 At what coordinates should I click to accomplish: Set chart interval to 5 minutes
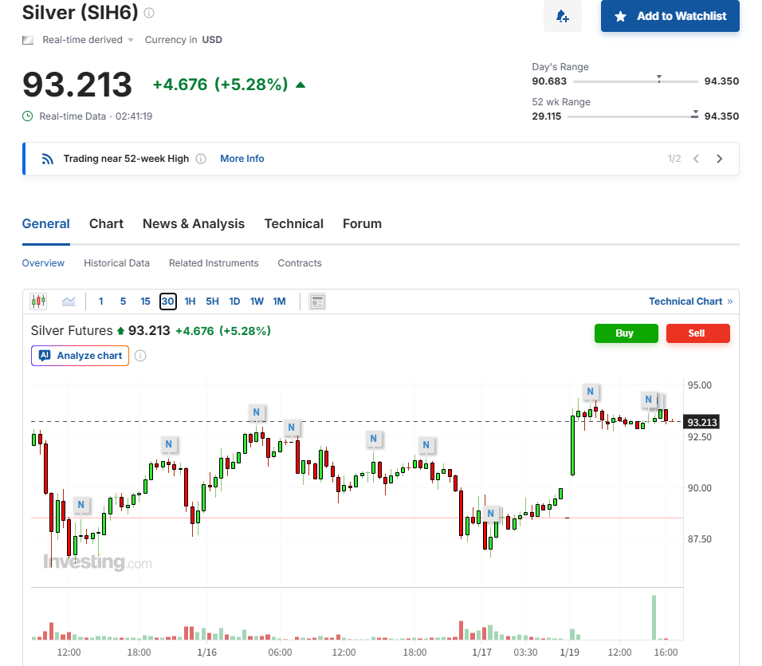123,301
